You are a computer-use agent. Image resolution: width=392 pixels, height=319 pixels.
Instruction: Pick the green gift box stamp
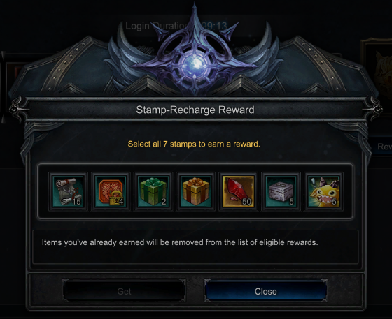153,191
